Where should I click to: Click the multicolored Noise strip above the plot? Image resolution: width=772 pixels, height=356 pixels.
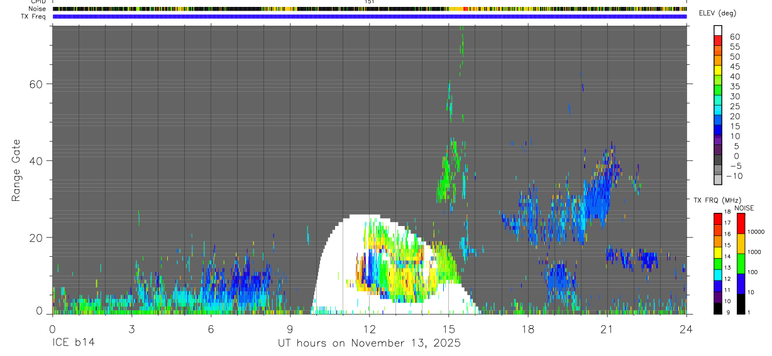(x=370, y=9)
